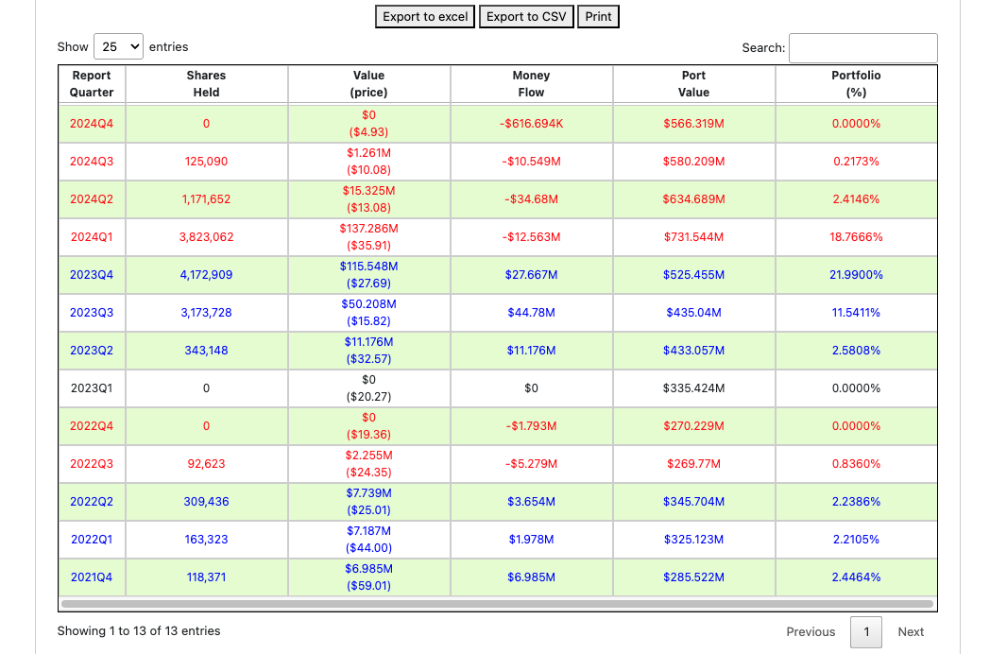Click shares held value 1,171,652

206,199
